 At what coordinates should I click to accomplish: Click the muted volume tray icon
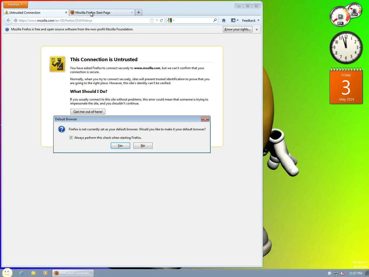pos(342,273)
